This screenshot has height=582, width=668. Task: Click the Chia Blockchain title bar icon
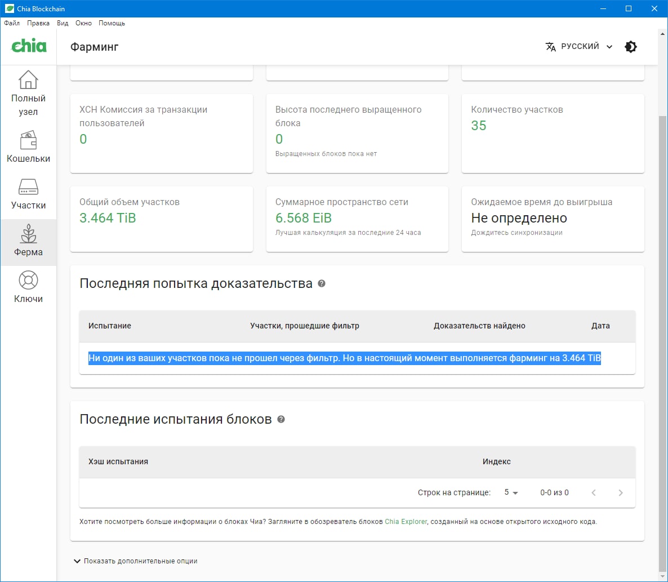[x=8, y=8]
